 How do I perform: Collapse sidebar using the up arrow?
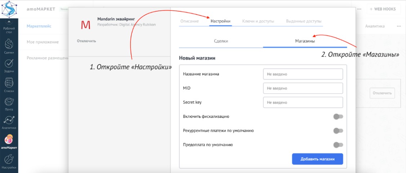[9, 22]
